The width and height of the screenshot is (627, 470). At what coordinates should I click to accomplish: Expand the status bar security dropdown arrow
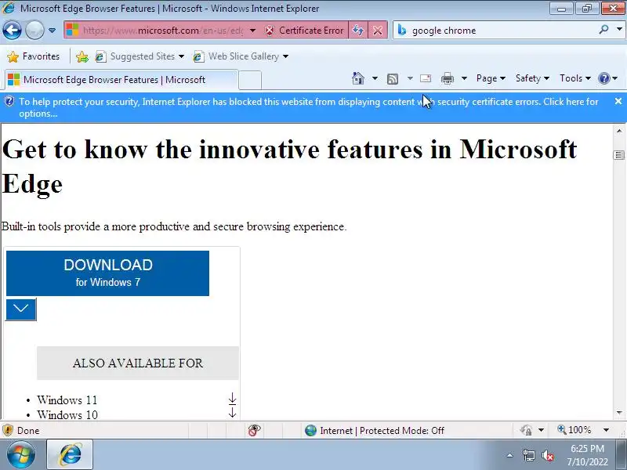[x=541, y=430]
